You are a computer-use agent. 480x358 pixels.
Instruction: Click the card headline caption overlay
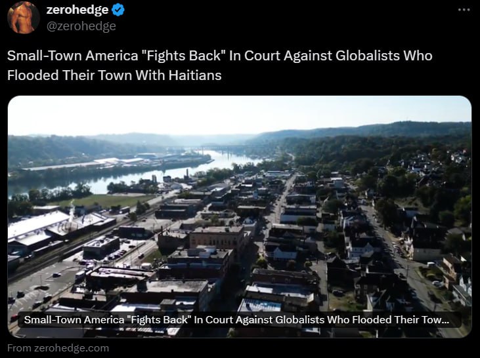coord(240,320)
